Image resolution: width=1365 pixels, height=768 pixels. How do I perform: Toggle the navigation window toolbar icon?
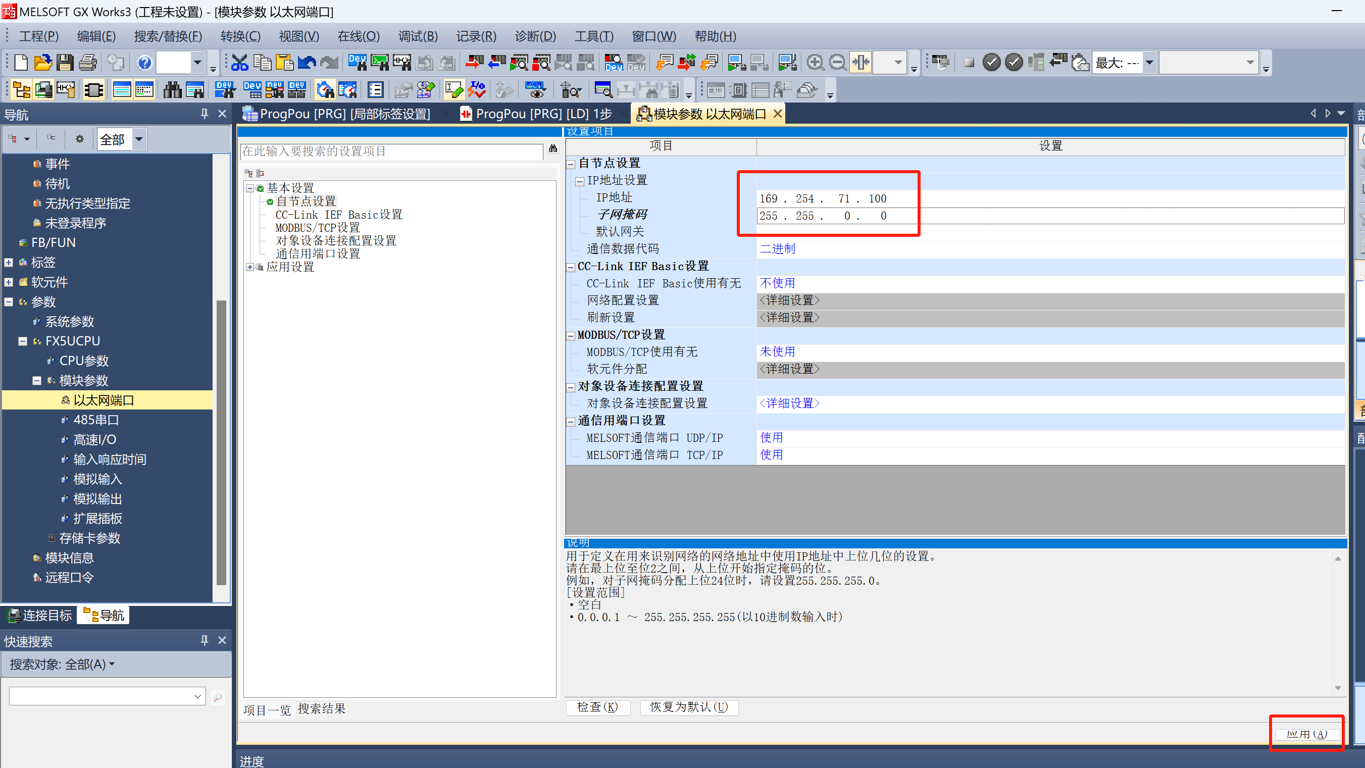(21, 90)
